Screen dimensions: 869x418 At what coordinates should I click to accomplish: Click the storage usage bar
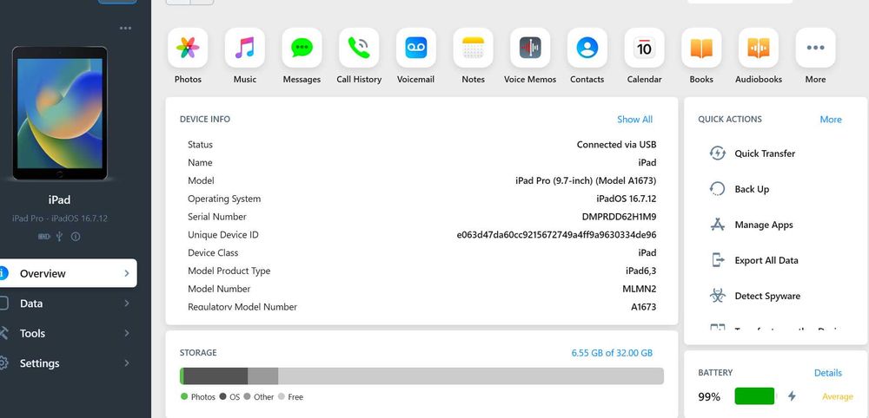pos(421,376)
